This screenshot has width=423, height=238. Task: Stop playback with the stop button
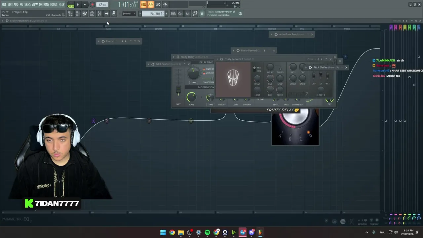click(x=85, y=5)
